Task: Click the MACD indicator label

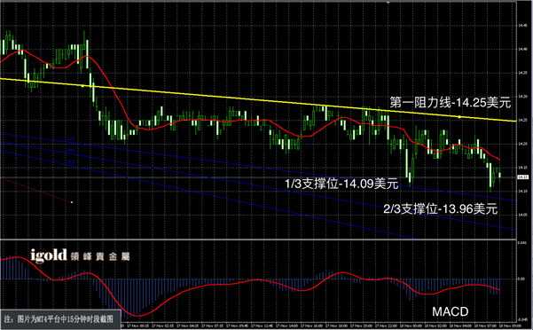Action: 450,311
